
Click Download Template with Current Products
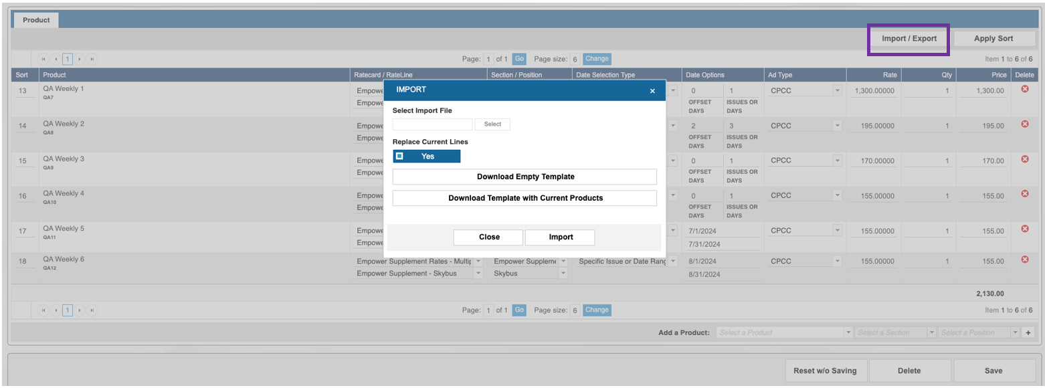pos(525,198)
